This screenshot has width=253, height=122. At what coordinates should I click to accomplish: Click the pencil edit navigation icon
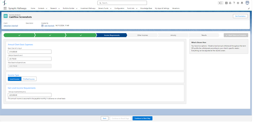249,9
